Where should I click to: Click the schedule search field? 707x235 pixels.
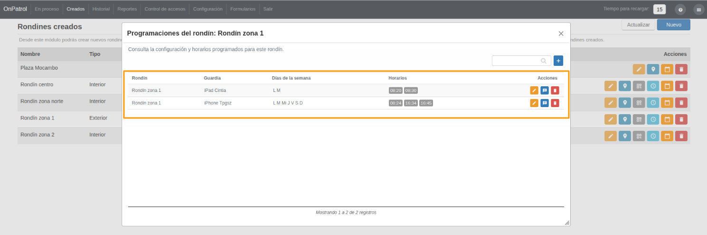tap(521, 61)
